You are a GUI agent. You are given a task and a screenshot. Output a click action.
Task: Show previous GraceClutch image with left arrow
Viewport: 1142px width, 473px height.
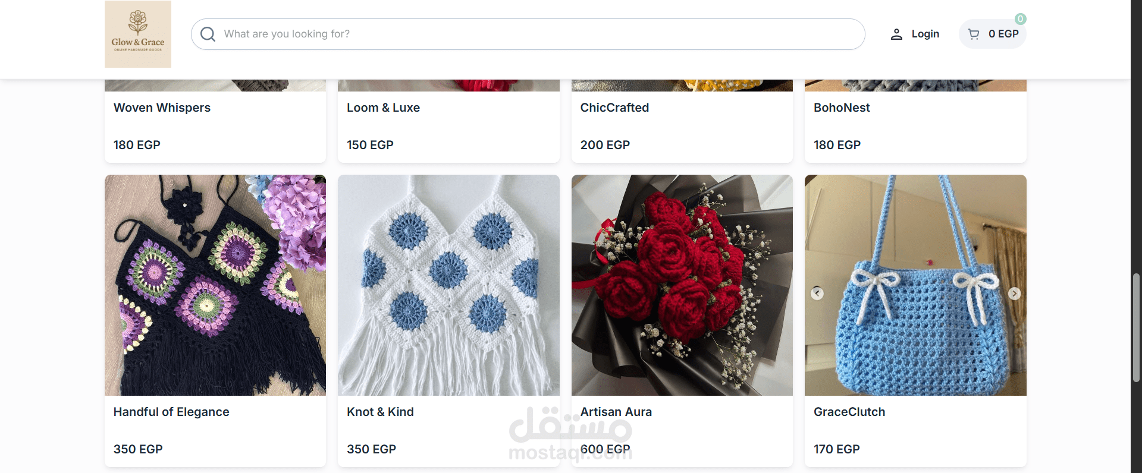[x=817, y=294]
